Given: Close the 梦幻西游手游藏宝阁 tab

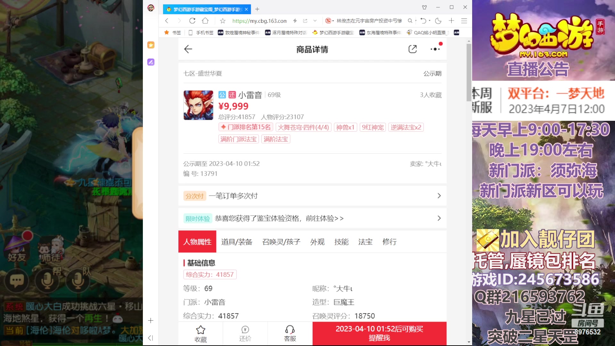Looking at the screenshot, I should pyautogui.click(x=246, y=9).
